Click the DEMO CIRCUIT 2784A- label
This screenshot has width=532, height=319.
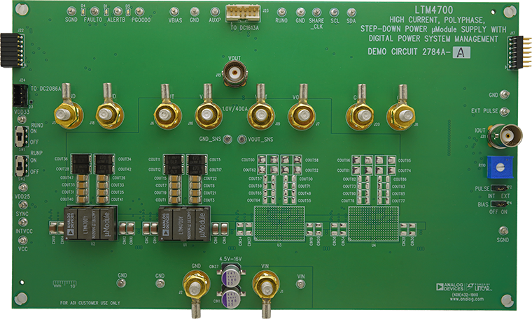(410, 52)
